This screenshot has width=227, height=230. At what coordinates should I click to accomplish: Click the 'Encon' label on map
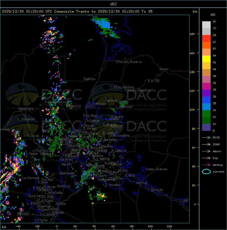pos(164,69)
